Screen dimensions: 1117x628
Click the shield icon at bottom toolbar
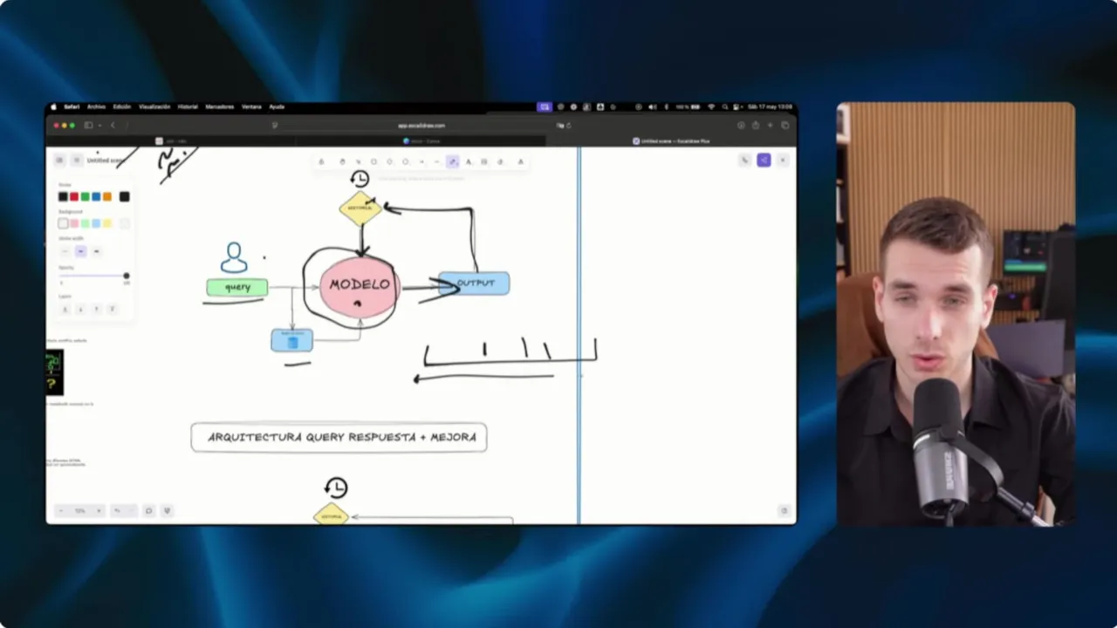[x=168, y=510]
